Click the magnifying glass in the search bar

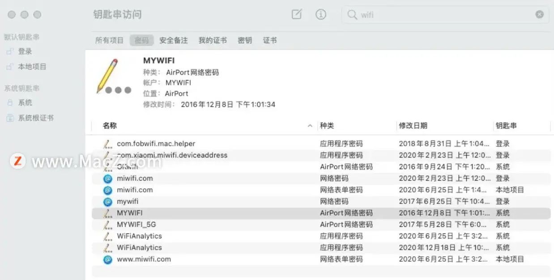click(352, 15)
